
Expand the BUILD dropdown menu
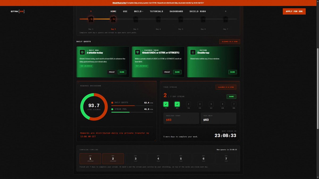point(138,11)
